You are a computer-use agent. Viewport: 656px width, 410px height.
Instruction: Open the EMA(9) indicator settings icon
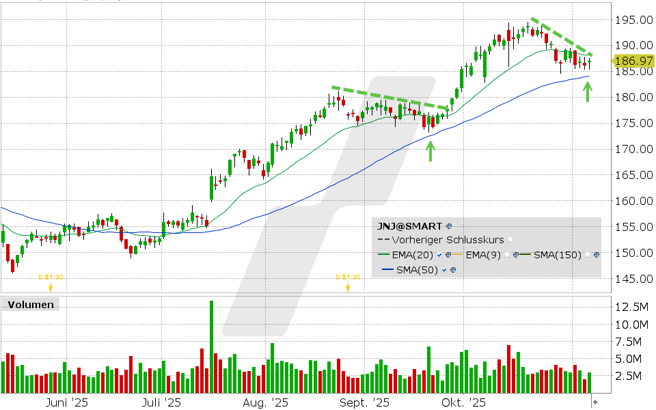click(x=517, y=256)
